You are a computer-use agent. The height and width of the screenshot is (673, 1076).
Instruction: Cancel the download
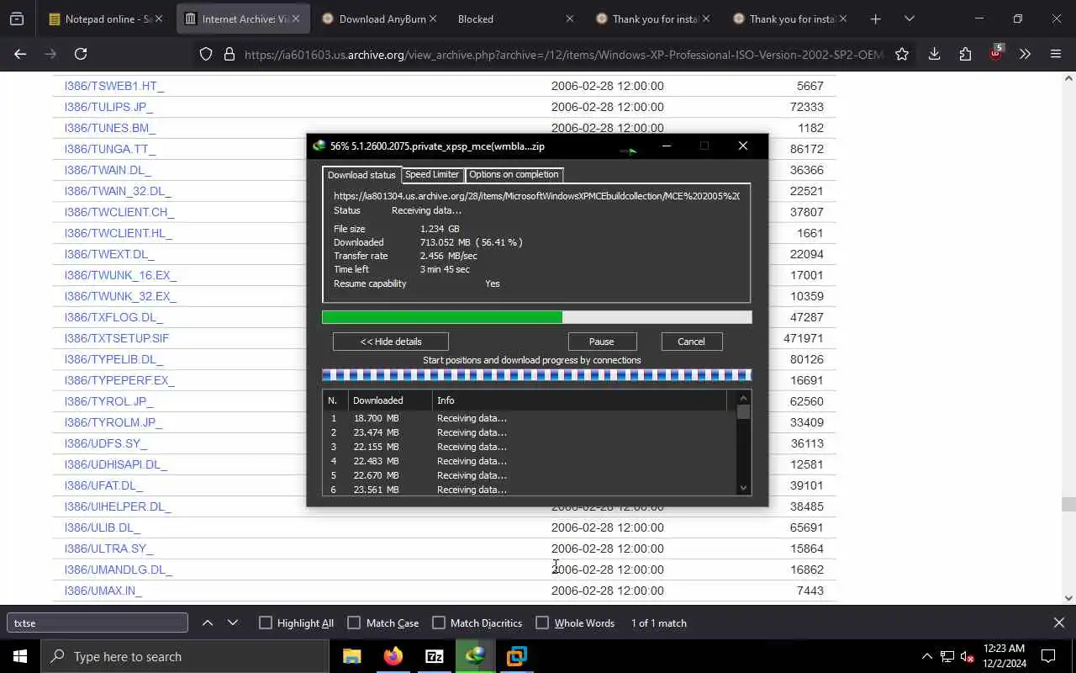tap(691, 342)
